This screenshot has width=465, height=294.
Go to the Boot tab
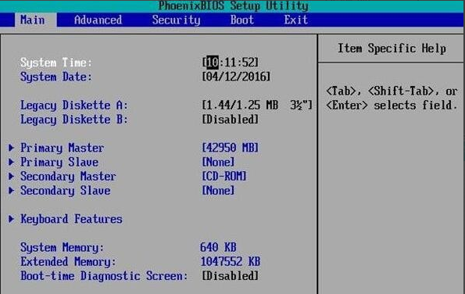(242, 20)
